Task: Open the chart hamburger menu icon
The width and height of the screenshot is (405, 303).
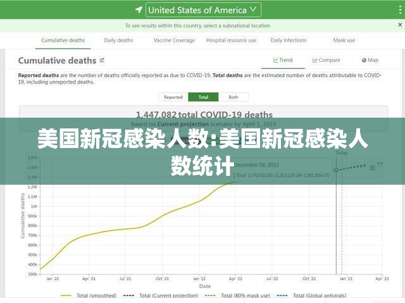Action: tap(372, 168)
